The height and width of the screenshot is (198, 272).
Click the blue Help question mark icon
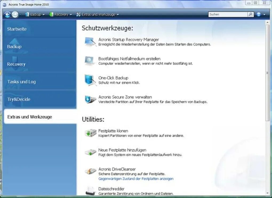coord(259,14)
